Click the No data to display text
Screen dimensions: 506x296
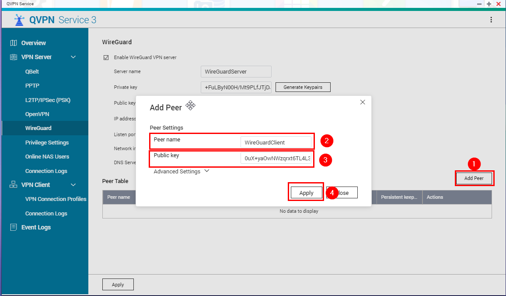(x=299, y=211)
